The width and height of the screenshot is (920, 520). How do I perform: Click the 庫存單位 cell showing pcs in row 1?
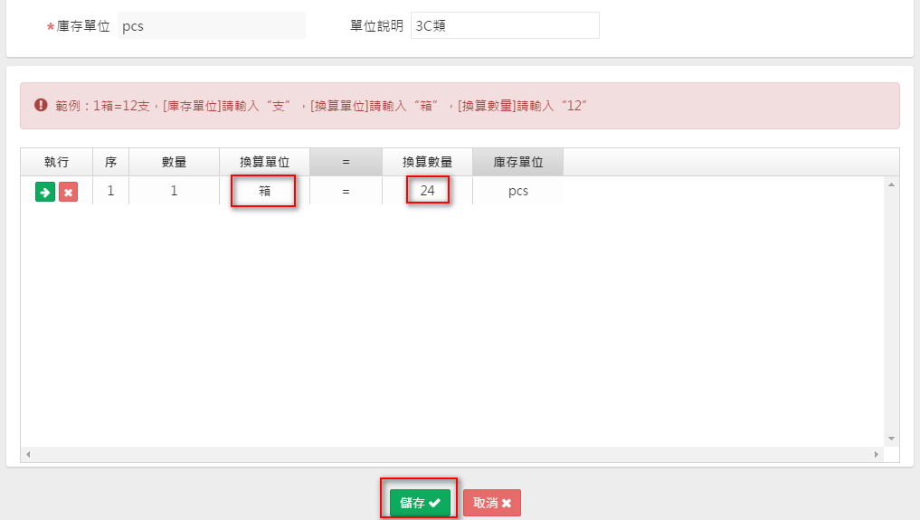click(518, 191)
